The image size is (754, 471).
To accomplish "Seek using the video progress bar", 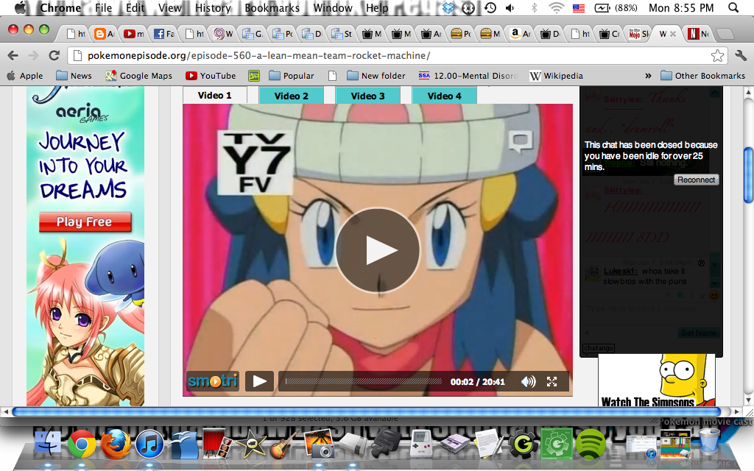I will [x=363, y=381].
